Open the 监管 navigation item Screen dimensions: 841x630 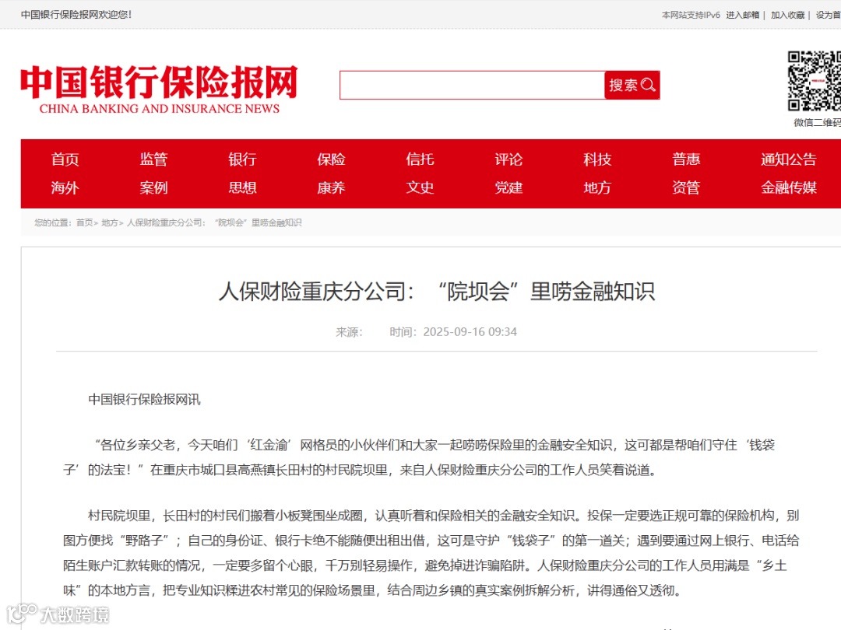coord(154,159)
